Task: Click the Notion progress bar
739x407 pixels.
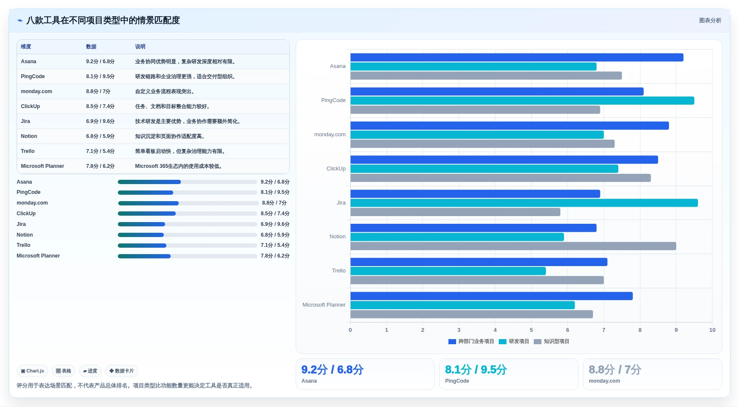Action: pyautogui.click(x=187, y=235)
